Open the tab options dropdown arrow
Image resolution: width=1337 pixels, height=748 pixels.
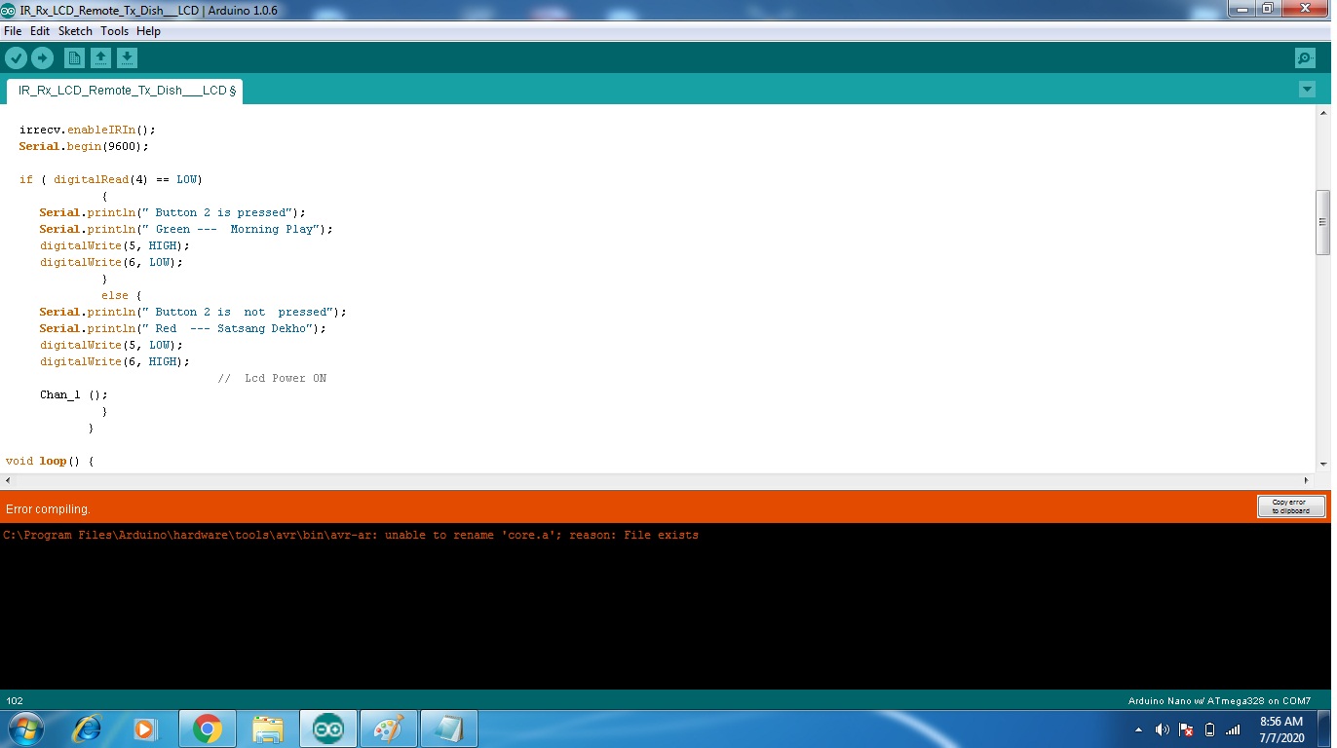(x=1307, y=90)
